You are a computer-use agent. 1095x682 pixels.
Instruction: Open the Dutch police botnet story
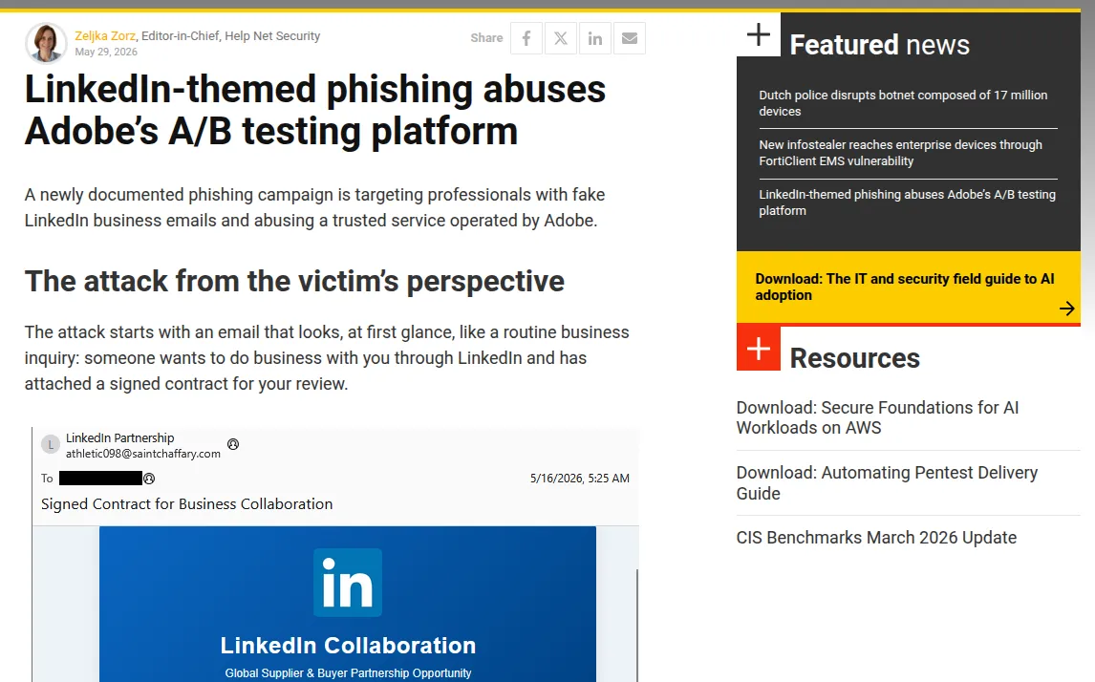coord(903,103)
